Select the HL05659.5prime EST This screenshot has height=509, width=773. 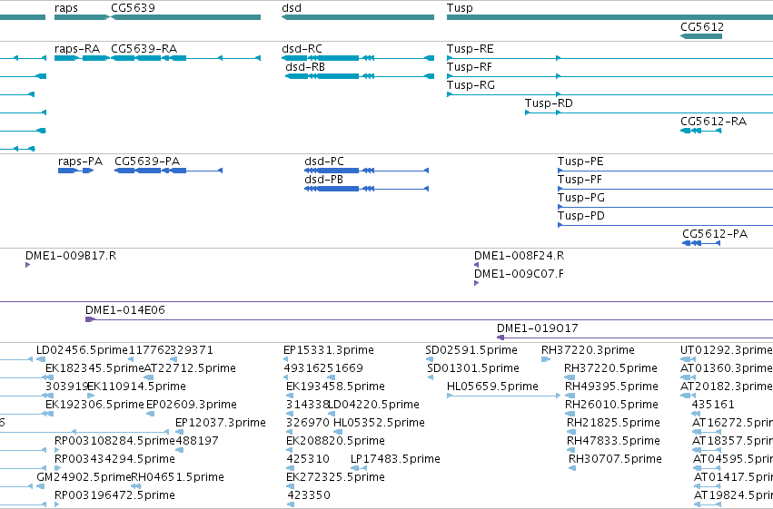click(503, 396)
